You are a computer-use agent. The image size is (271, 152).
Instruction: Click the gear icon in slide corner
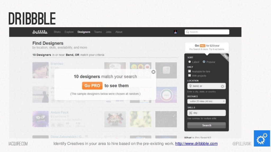pos(262,138)
